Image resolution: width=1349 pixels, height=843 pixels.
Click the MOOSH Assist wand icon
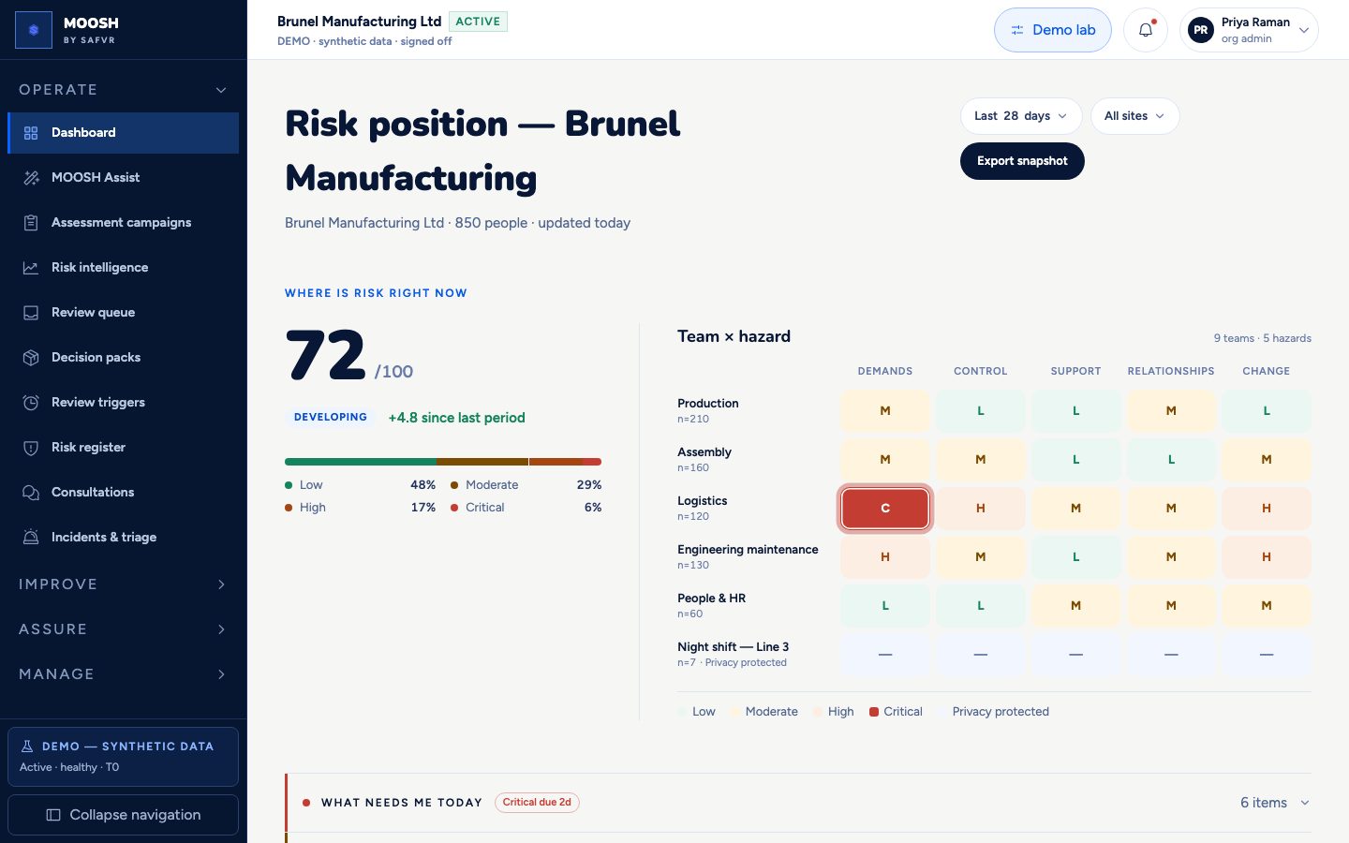click(x=31, y=178)
